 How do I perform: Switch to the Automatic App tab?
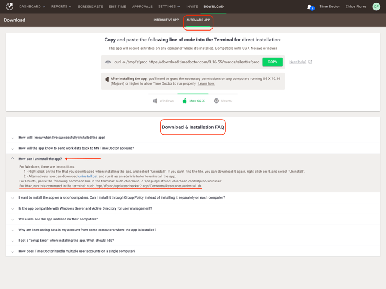click(x=198, y=20)
